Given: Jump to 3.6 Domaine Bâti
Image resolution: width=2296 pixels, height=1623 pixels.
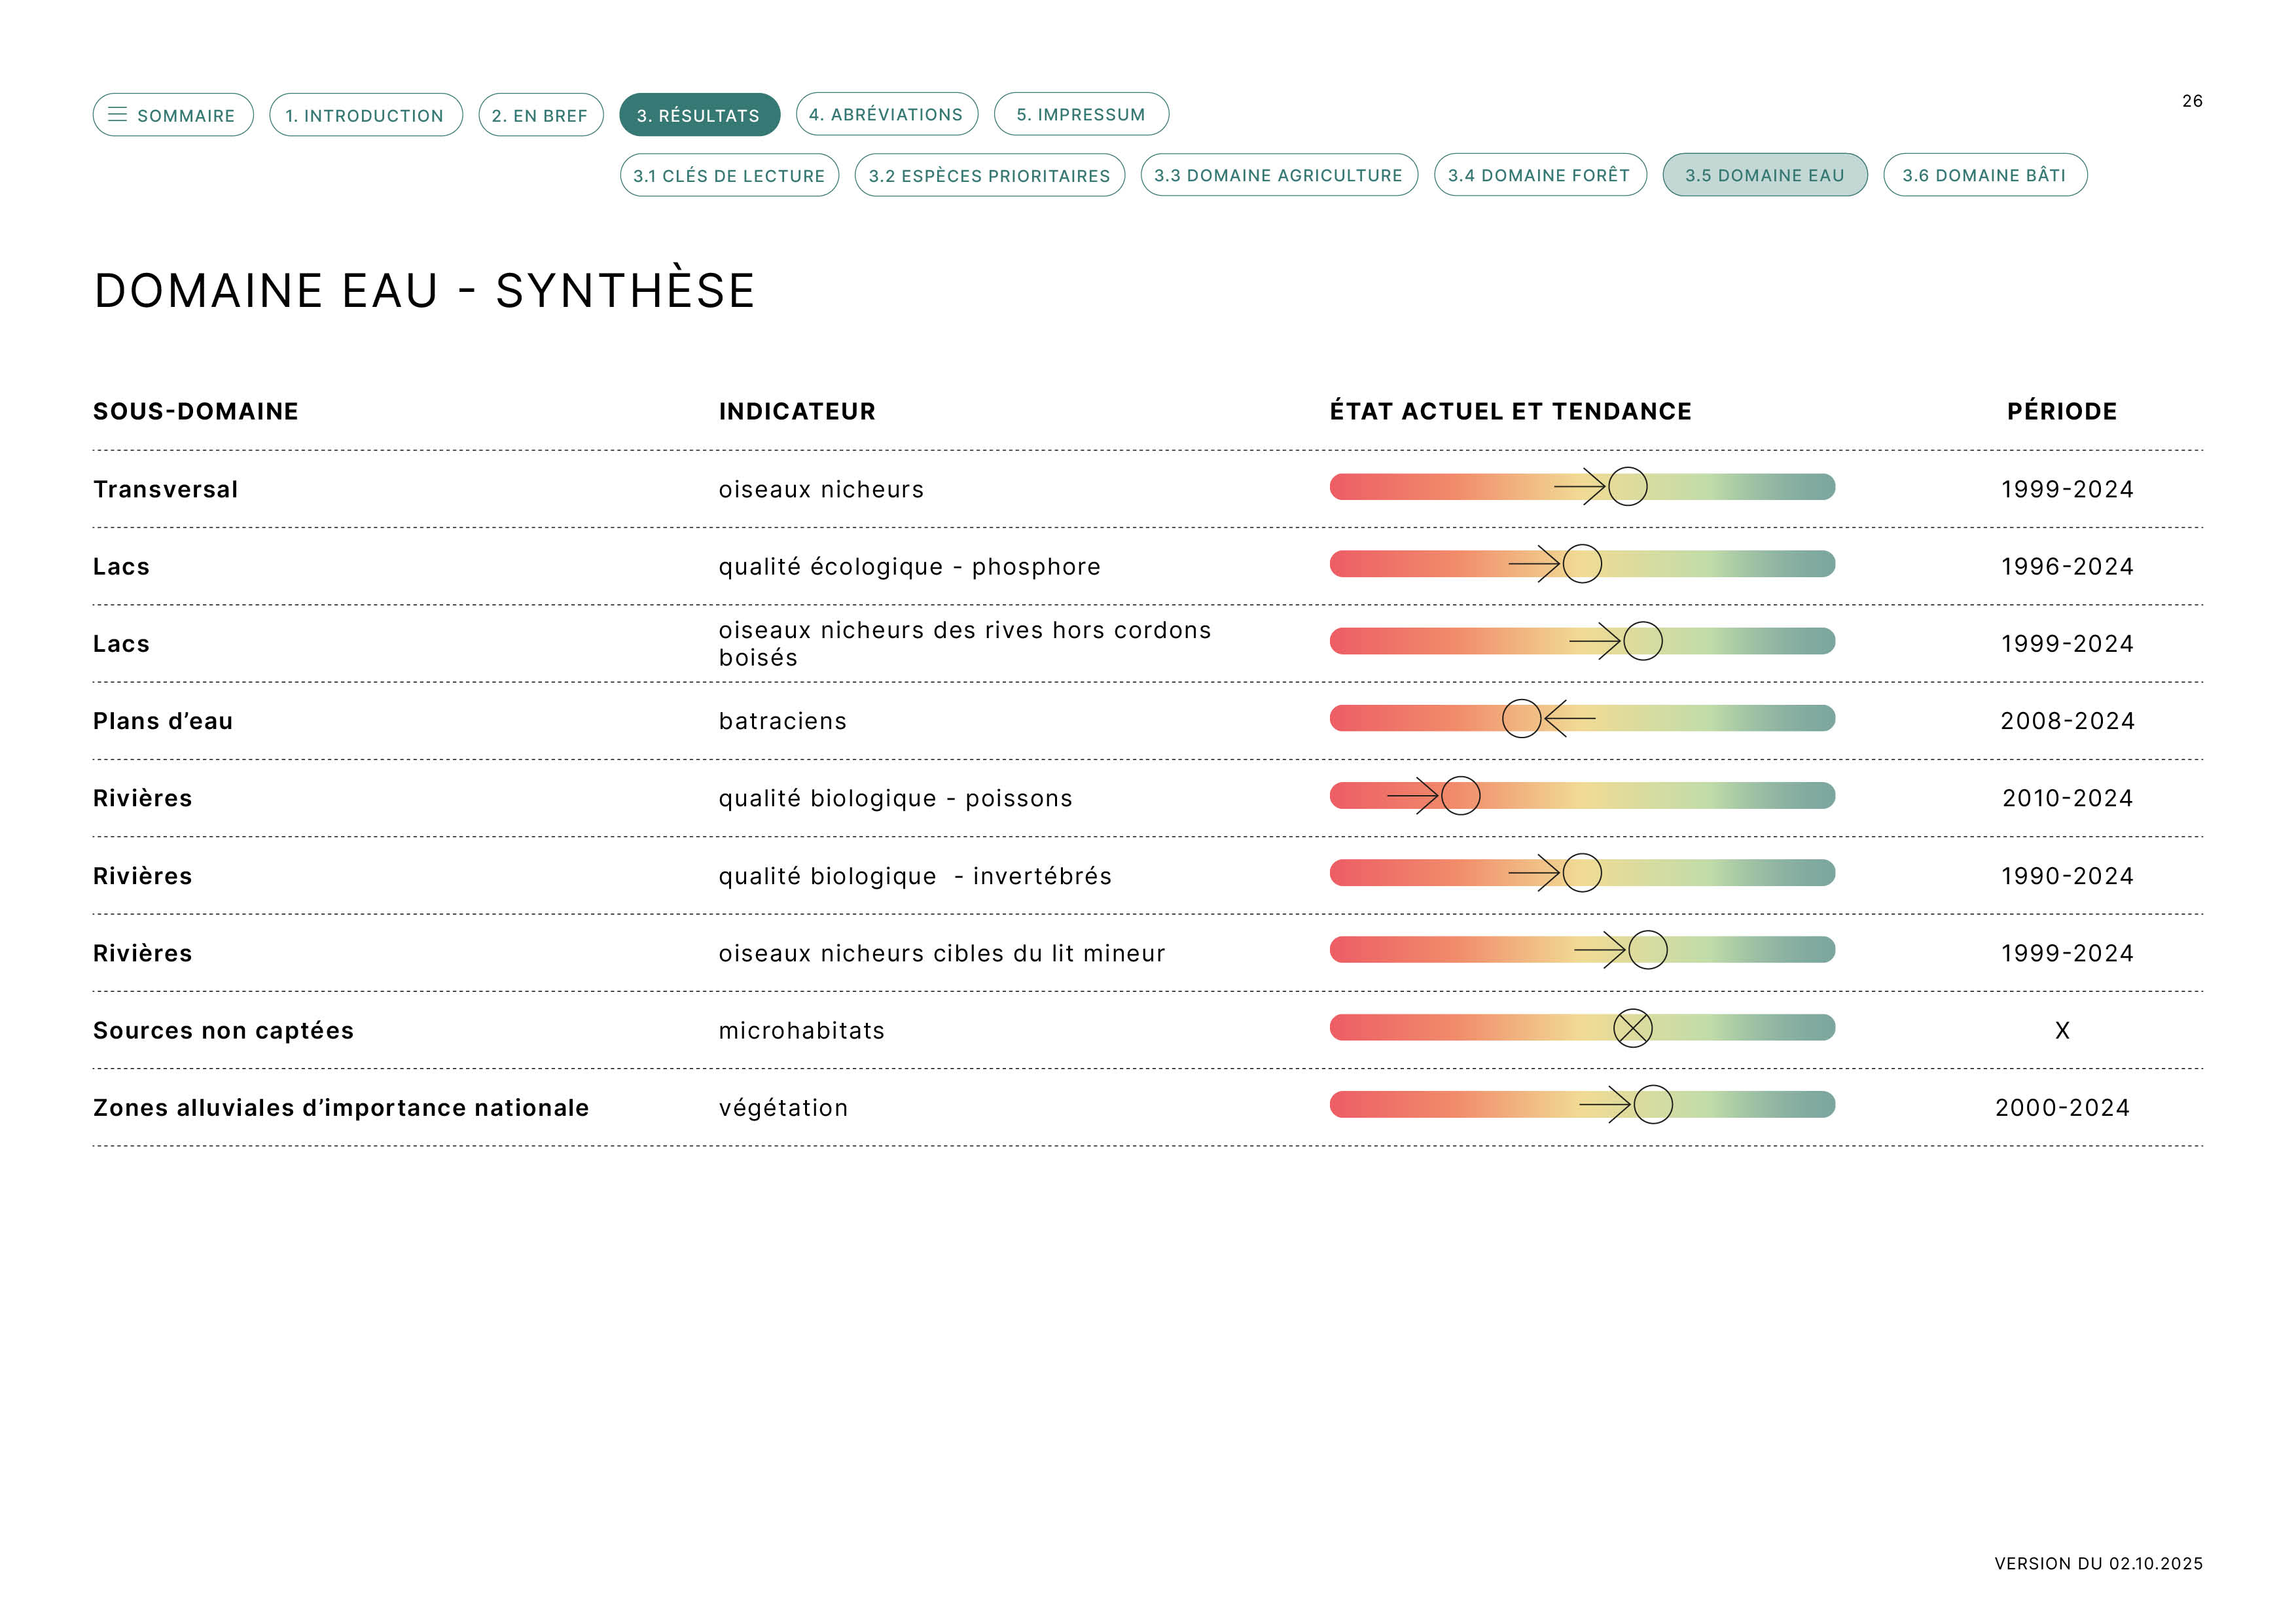Looking at the screenshot, I should point(1984,175).
